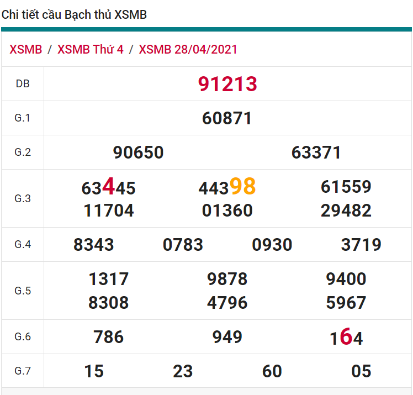Viewport: 413px width, 395px height.
Task: Click the G.3 row label
Action: (23, 198)
